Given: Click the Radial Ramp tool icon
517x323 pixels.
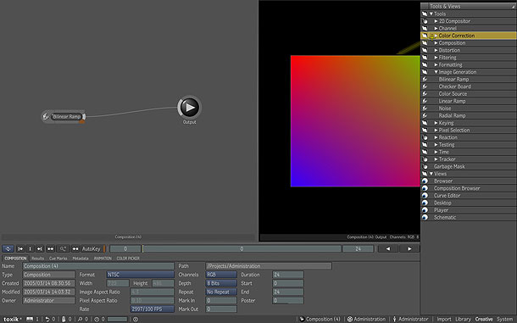Looking at the screenshot, I should (425, 115).
